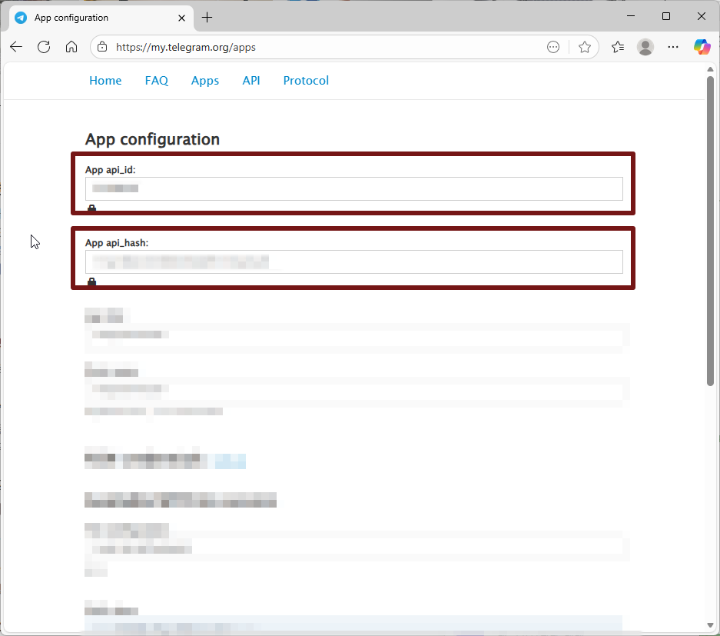Select the App configuration tab
The image size is (720, 636).
pos(92,18)
